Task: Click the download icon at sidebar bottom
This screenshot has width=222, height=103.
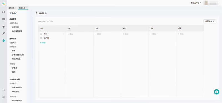Action: tap(4, 97)
